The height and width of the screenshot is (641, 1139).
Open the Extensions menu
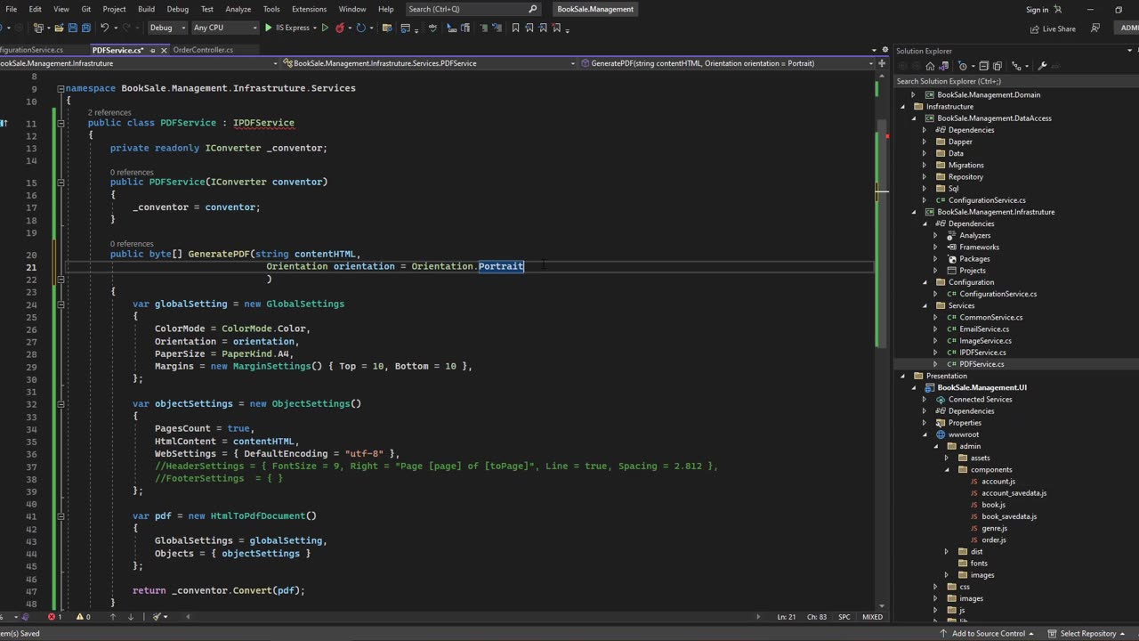[x=309, y=9]
